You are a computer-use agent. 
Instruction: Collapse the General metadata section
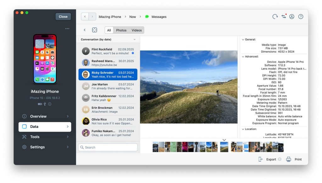pos(243,40)
